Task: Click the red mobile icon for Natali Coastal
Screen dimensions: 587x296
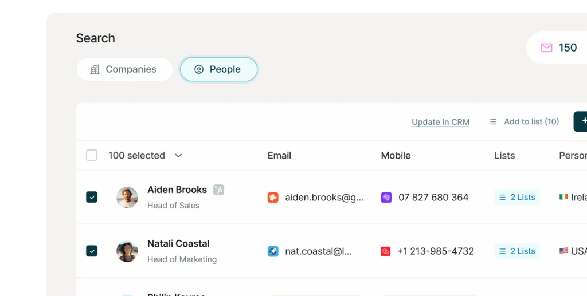Action: (x=386, y=251)
